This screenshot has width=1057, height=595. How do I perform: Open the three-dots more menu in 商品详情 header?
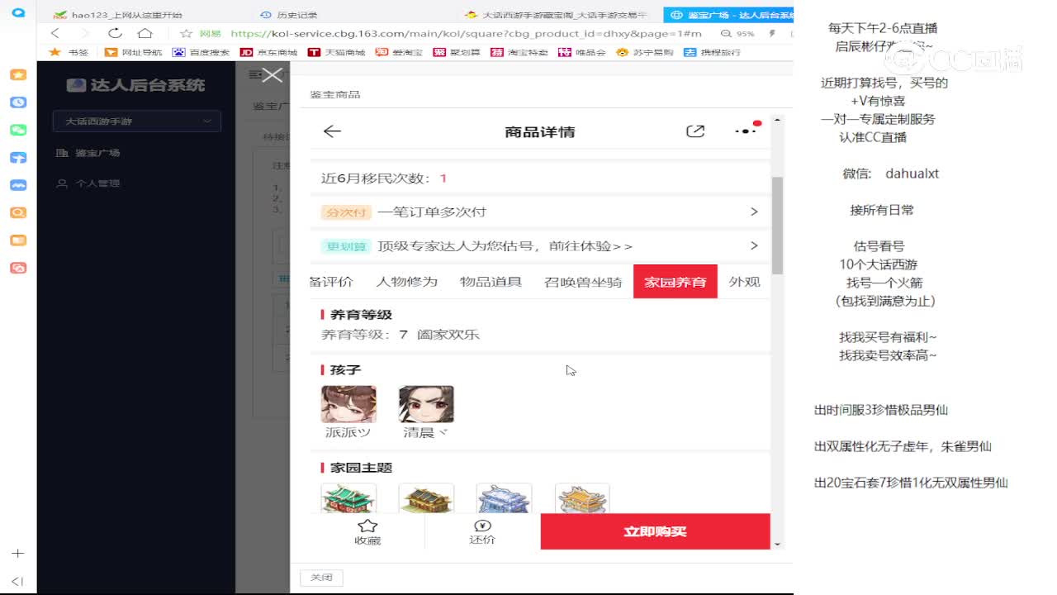click(x=746, y=131)
